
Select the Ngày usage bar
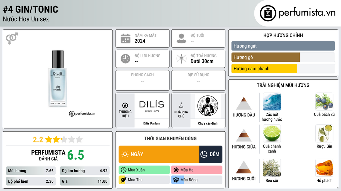(x=159, y=154)
